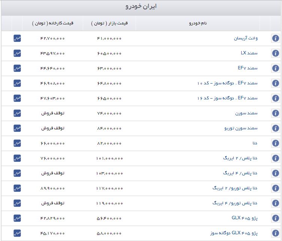Select factory price 44,640,000 cell
This screenshot has height=241, width=282.
[x=52, y=68]
